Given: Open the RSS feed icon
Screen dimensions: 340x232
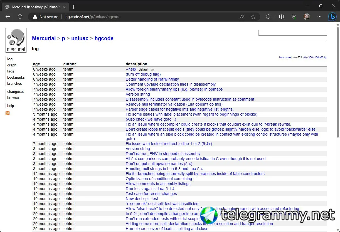Looking at the screenshot, I should (x=8, y=113).
